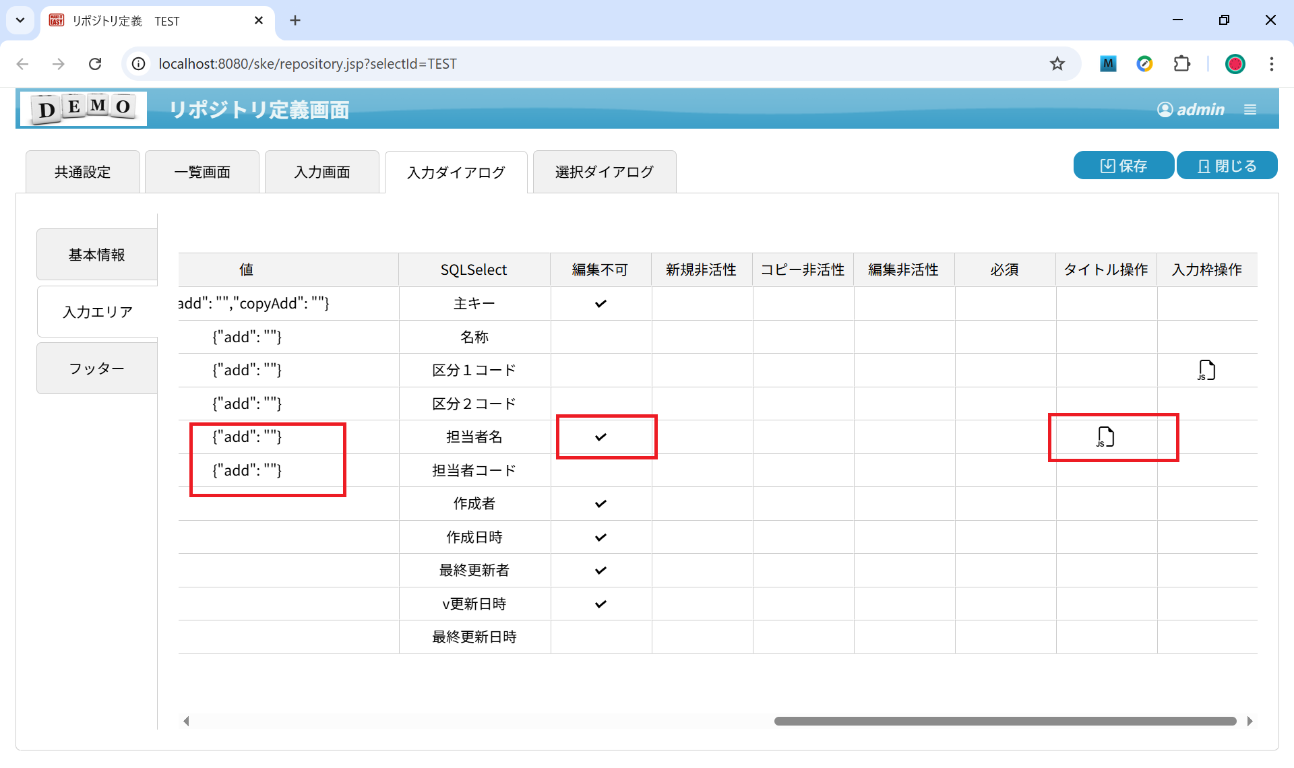
Task: Open the browser extensions puzzle icon
Action: point(1181,63)
